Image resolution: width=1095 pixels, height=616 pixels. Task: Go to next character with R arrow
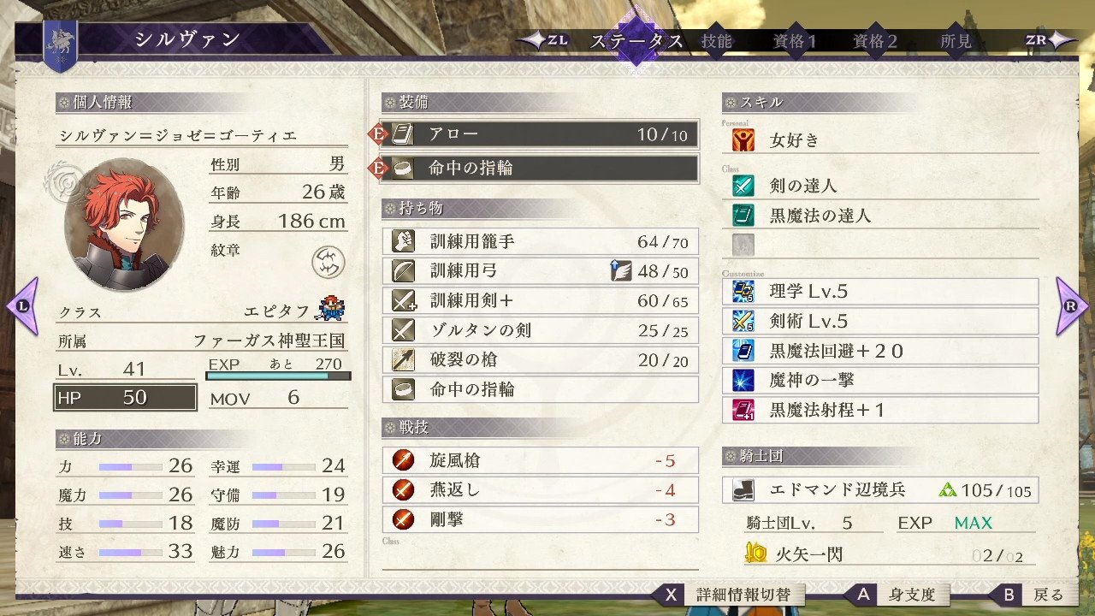[1072, 305]
